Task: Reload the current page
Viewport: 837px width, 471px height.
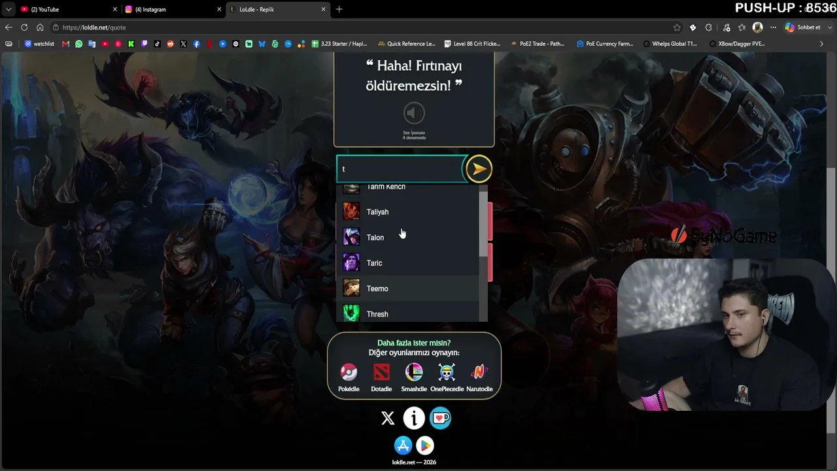Action: coord(24,27)
